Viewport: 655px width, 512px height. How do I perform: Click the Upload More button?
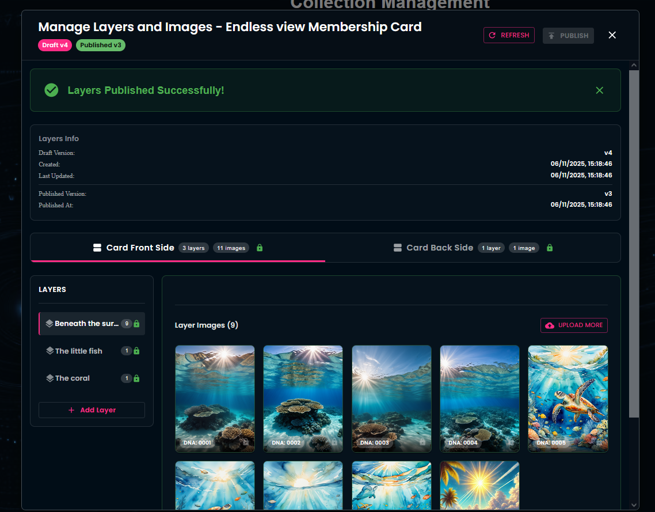point(574,325)
